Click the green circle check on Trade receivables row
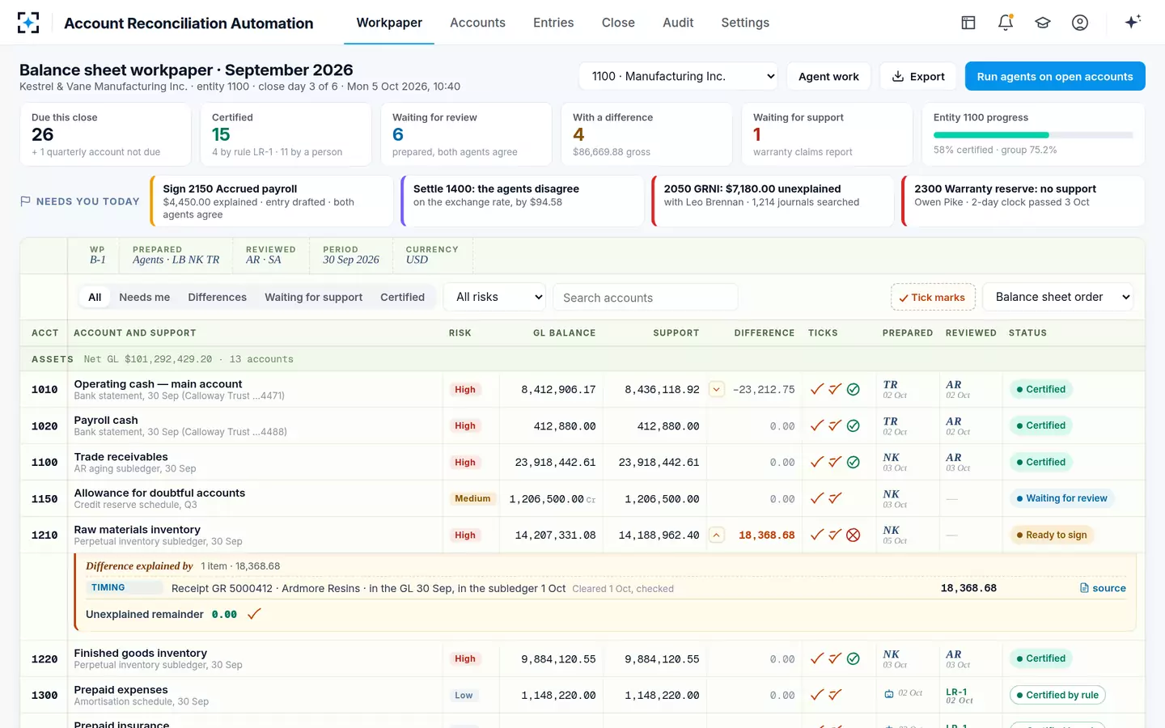1165x728 pixels. click(853, 462)
